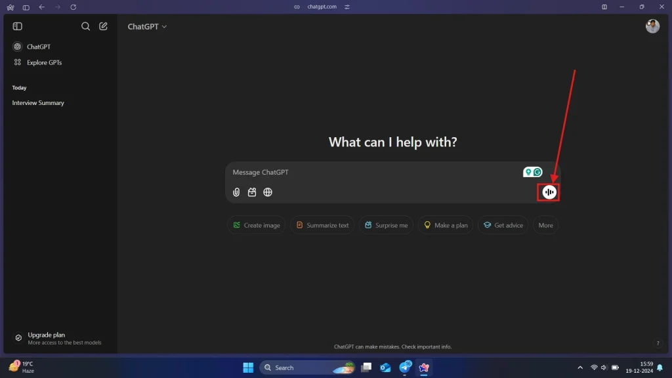Enable web search globe icon
This screenshot has width=672, height=378.
tap(268, 192)
